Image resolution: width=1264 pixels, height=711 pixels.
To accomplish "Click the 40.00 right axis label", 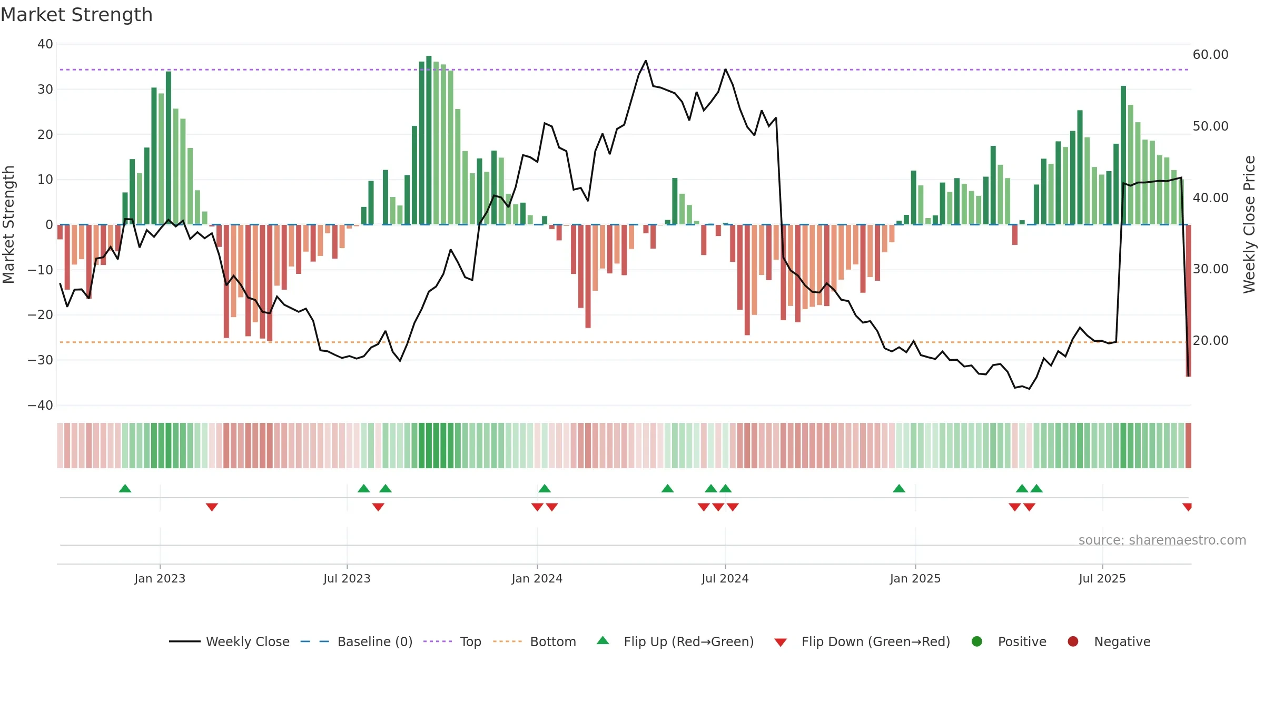I will pos(1211,198).
